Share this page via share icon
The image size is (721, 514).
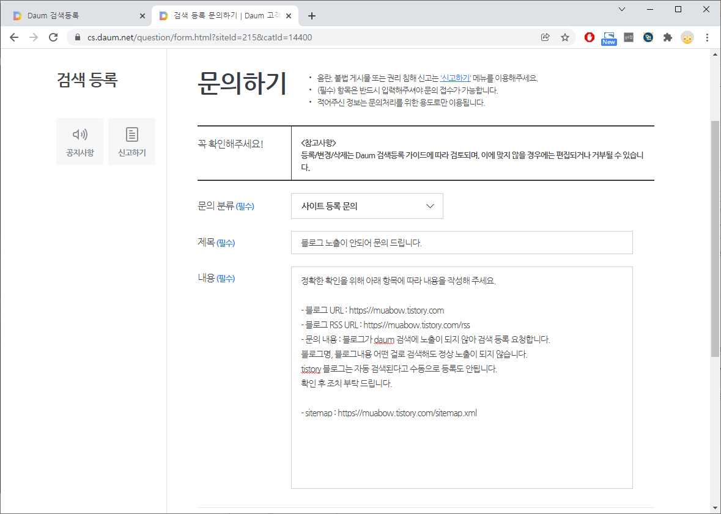pos(545,37)
